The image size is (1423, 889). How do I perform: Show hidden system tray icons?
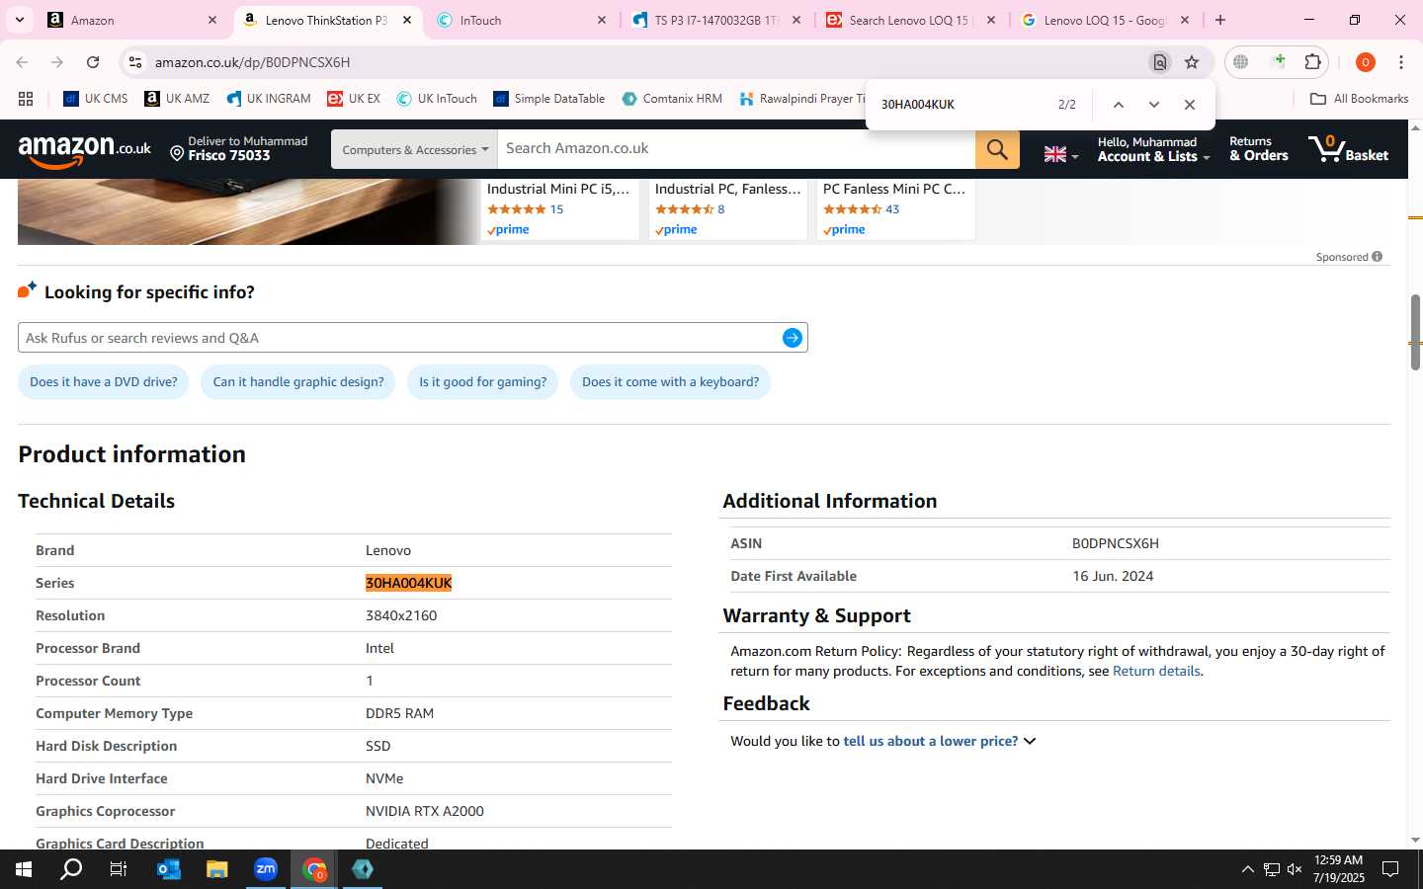click(1247, 869)
